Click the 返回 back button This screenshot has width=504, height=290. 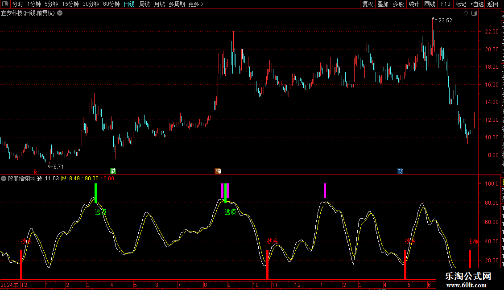click(x=493, y=4)
